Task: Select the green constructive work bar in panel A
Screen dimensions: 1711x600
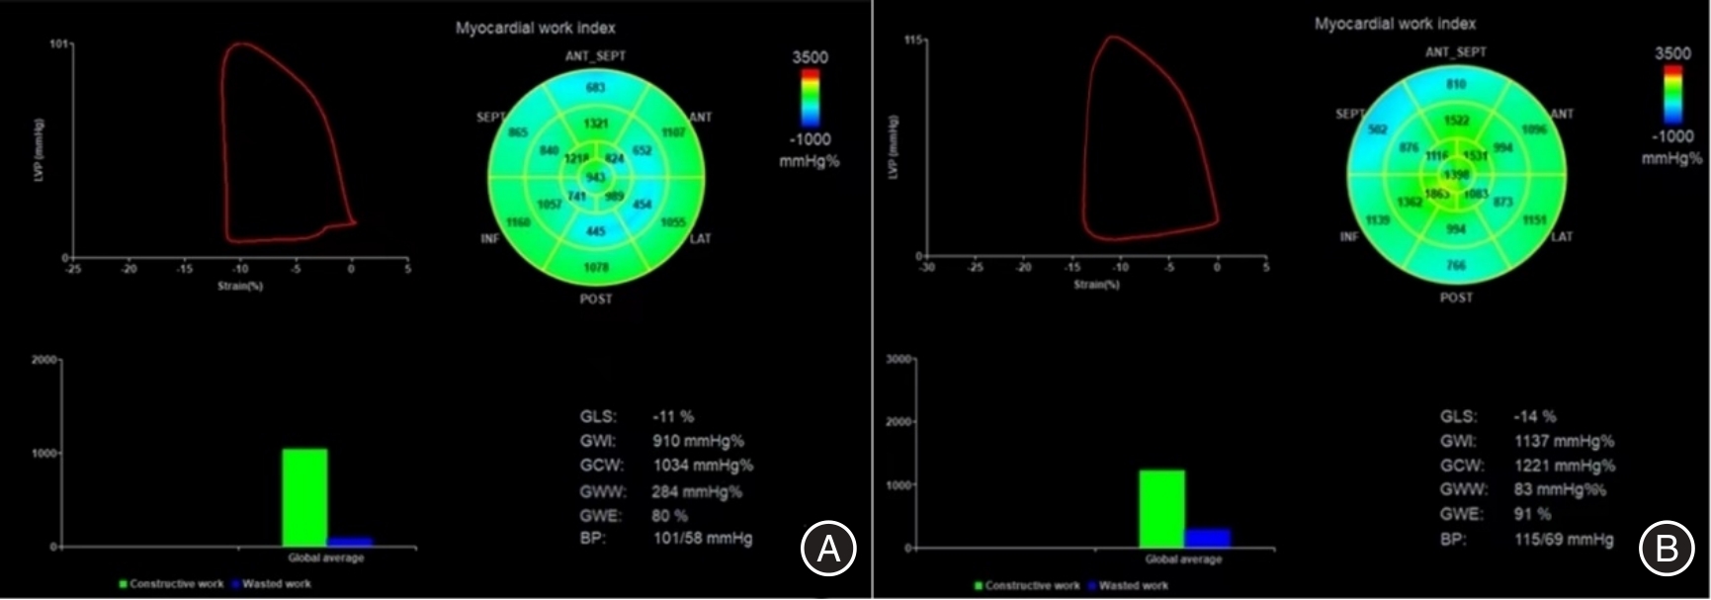Action: coord(304,497)
